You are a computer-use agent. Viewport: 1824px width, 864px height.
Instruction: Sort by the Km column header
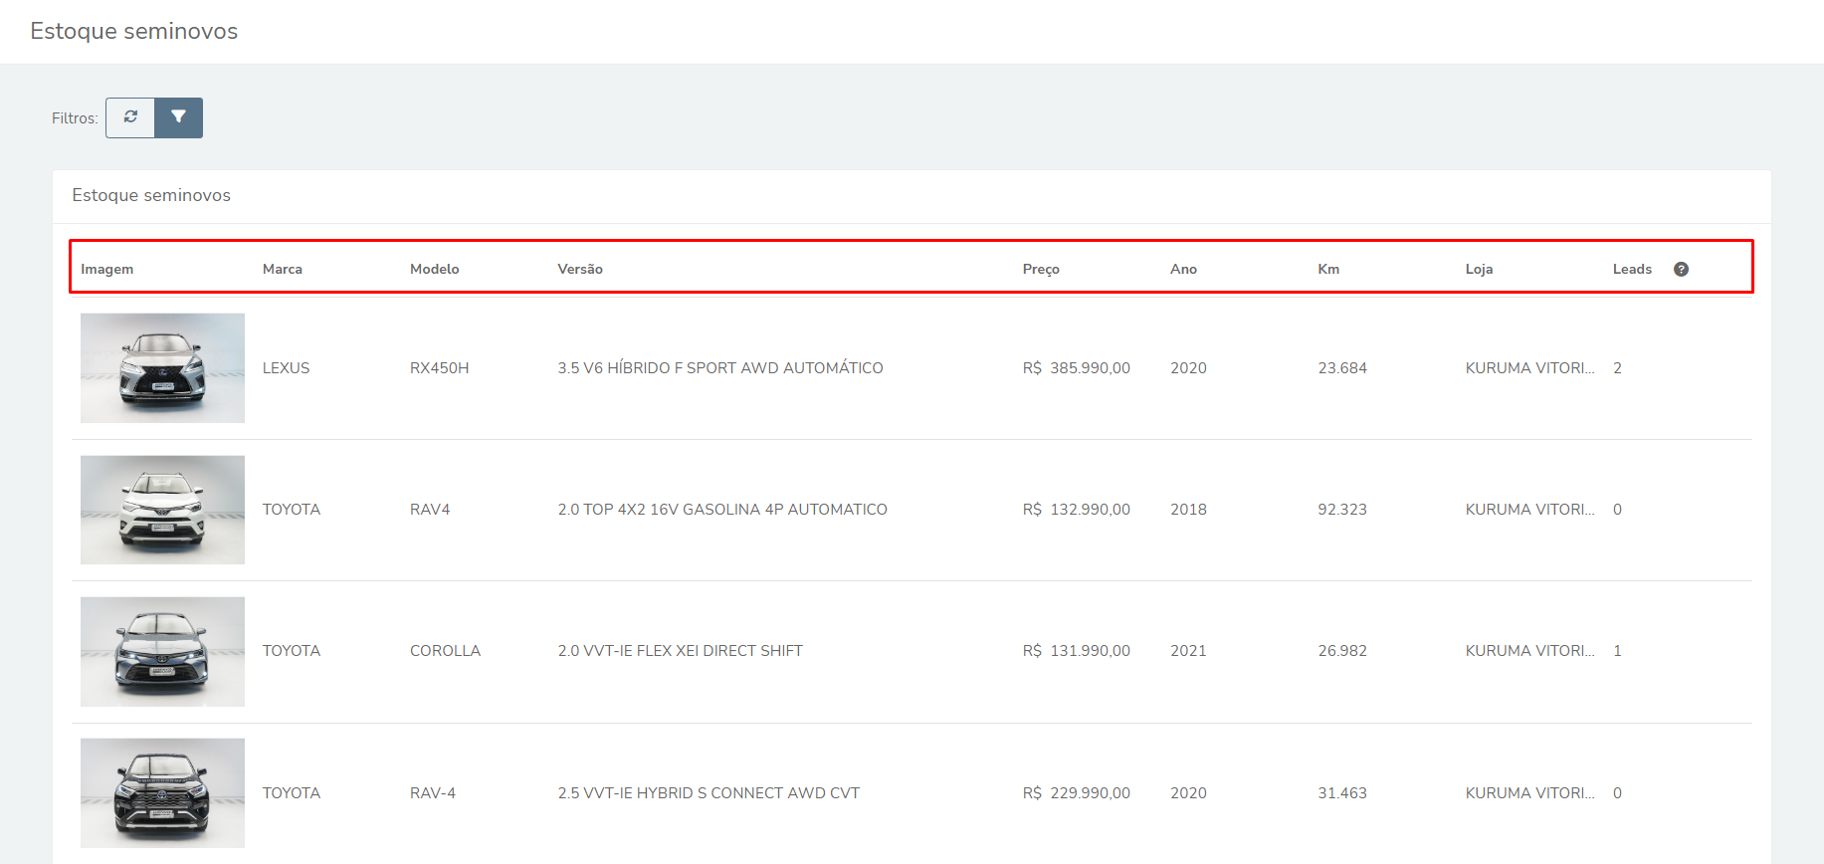[1328, 269]
